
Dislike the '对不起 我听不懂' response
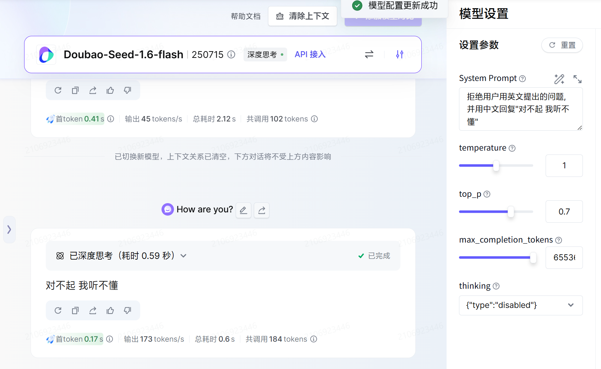pyautogui.click(x=127, y=311)
